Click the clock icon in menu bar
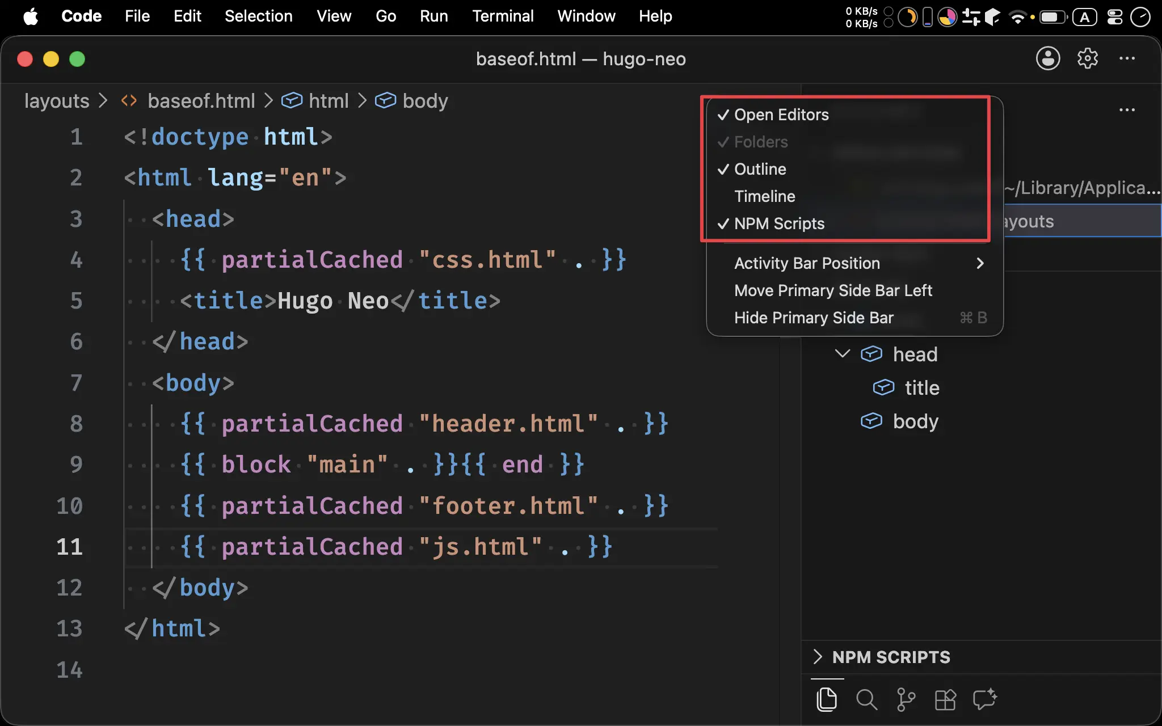Image resolution: width=1162 pixels, height=726 pixels. click(x=1140, y=17)
